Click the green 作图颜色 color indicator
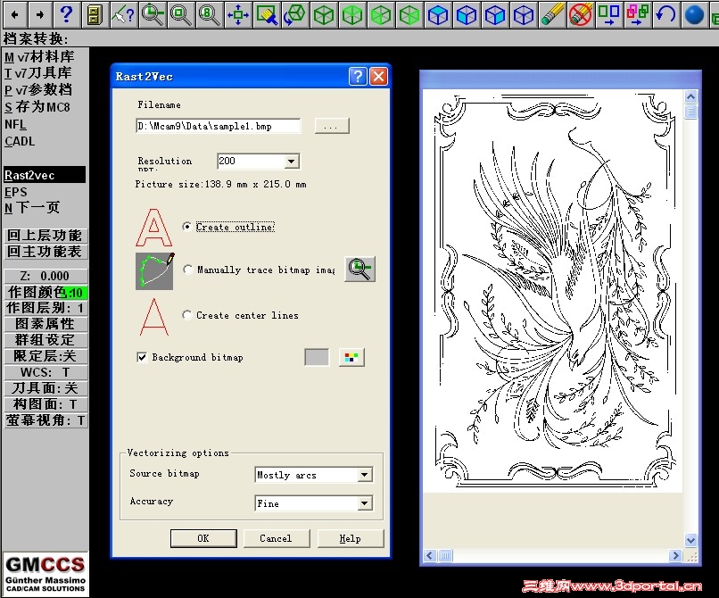719x598 pixels. click(74, 293)
